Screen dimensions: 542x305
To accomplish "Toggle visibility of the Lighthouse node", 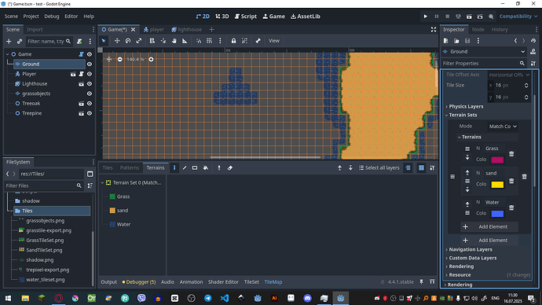I will 90,83.
